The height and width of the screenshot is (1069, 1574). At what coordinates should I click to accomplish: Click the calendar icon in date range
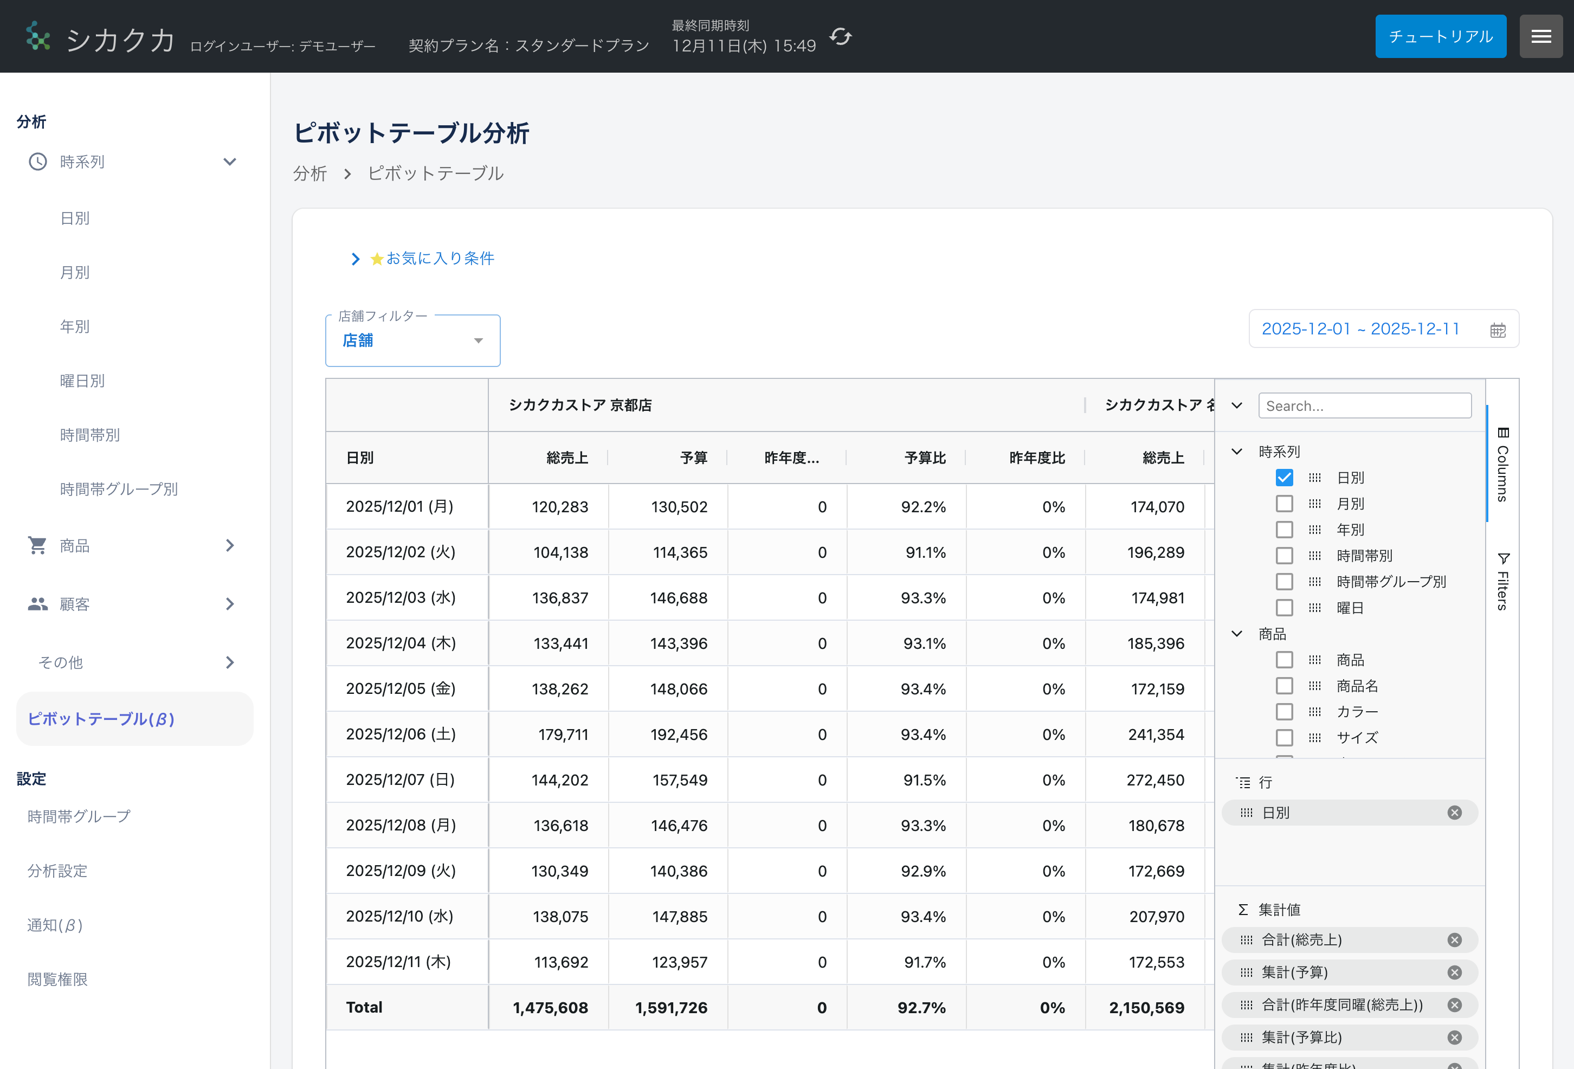(x=1498, y=330)
